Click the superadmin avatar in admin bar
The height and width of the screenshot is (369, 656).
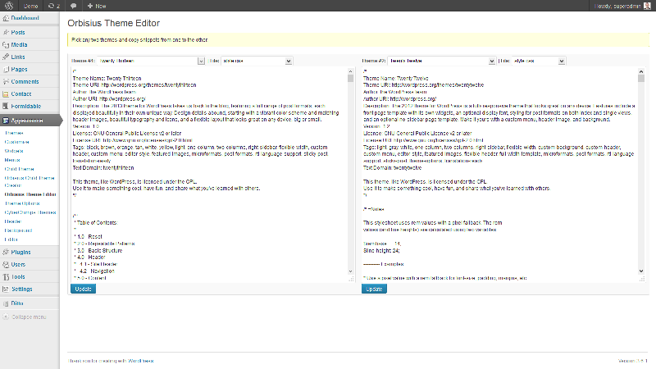click(647, 6)
